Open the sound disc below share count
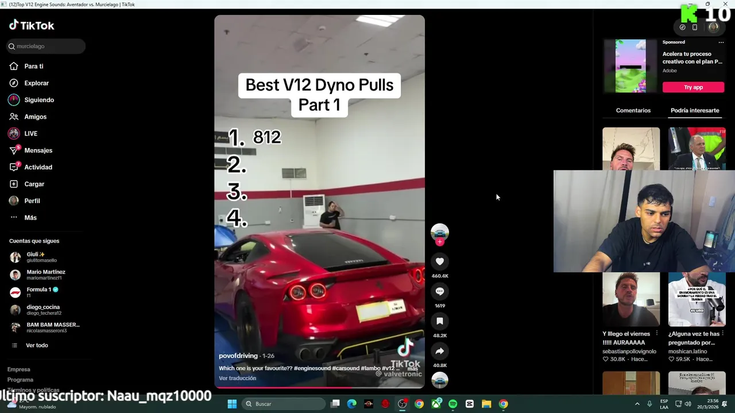 click(440, 380)
